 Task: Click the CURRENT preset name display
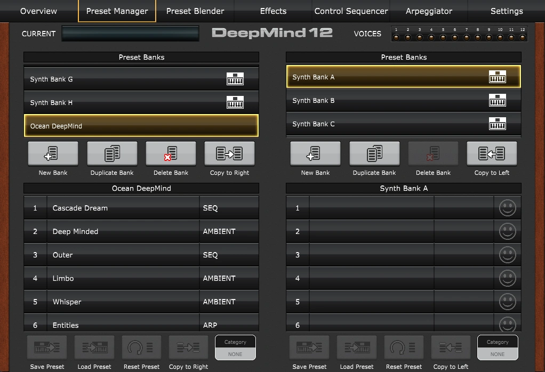coord(137,34)
